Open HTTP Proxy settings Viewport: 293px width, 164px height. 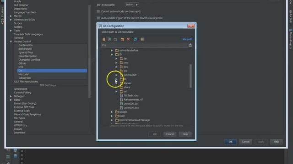20,125
